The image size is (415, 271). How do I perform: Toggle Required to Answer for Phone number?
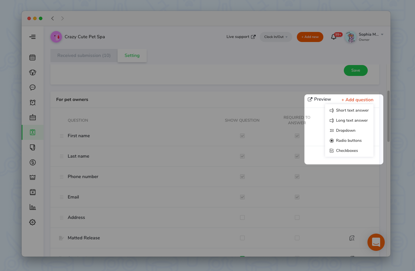pos(297,177)
